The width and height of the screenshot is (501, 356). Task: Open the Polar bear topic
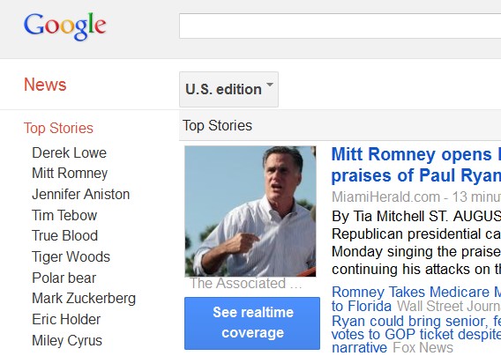click(x=64, y=278)
